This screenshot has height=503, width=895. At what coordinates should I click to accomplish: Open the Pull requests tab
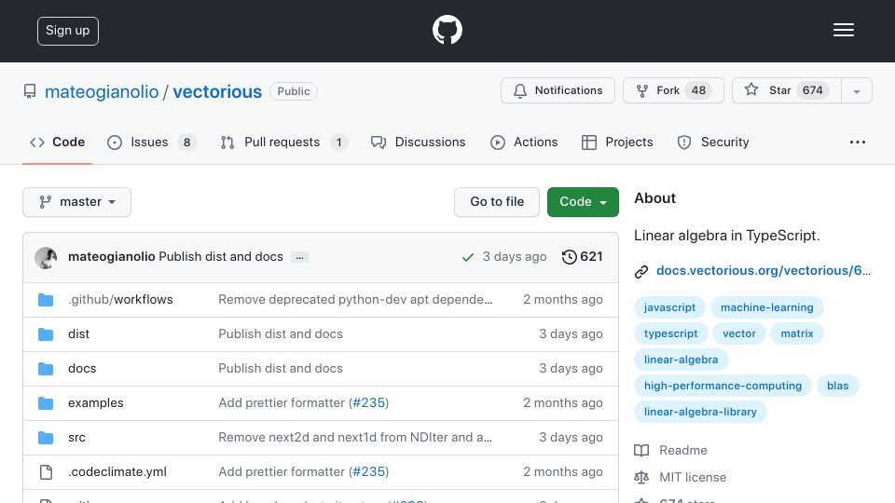pyautogui.click(x=283, y=142)
